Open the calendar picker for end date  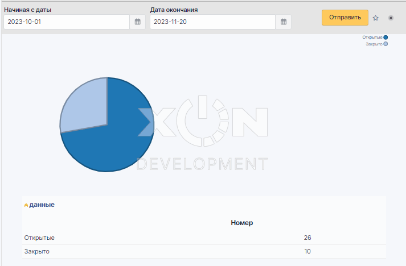pyautogui.click(x=284, y=22)
